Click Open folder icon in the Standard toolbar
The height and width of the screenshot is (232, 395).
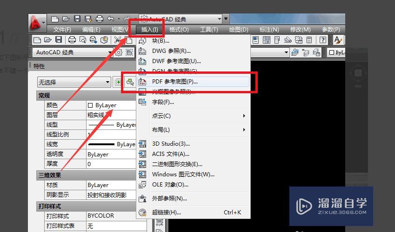tap(47, 40)
